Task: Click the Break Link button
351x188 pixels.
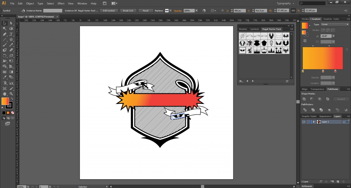Action: coord(128,11)
